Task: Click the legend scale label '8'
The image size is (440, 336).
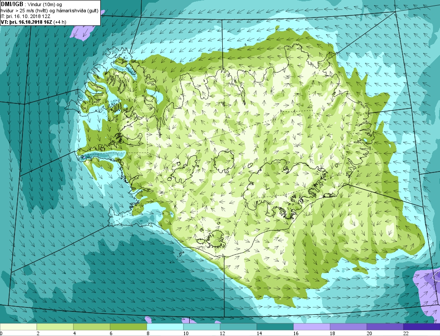Action: pos(148,333)
